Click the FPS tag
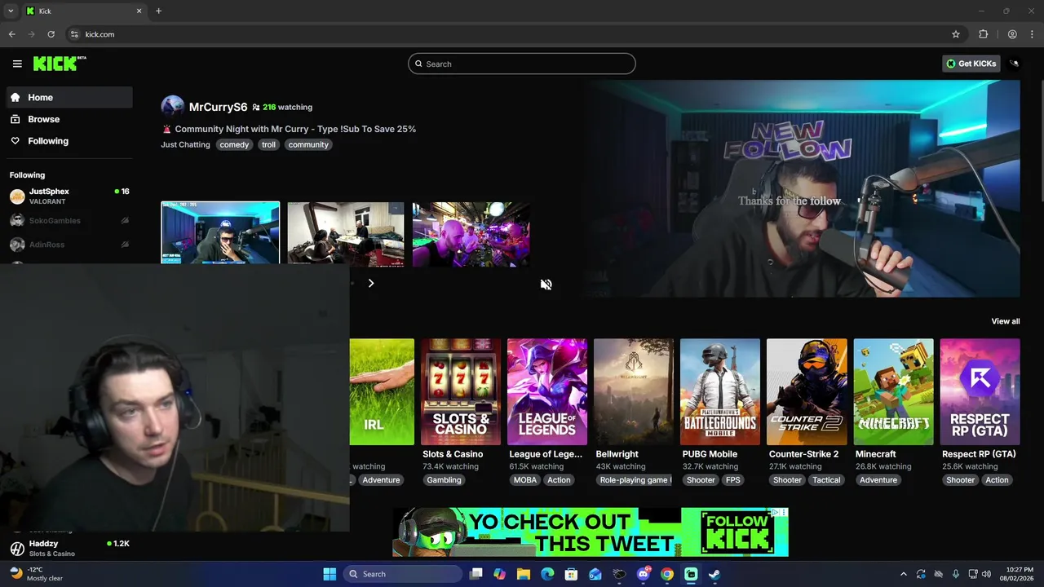1044x587 pixels. pyautogui.click(x=733, y=480)
